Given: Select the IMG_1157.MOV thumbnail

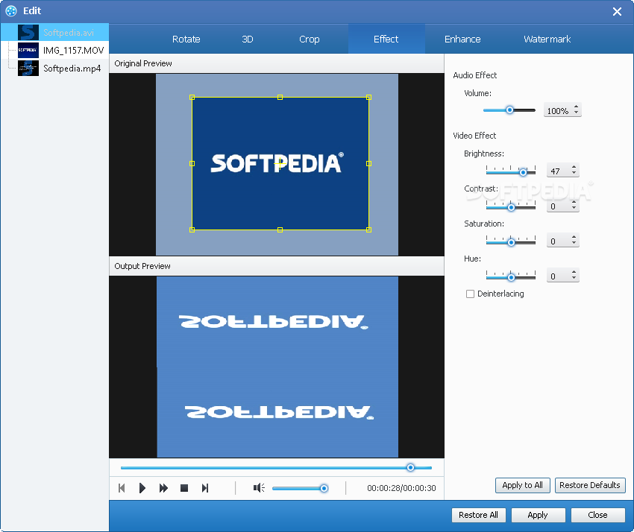Looking at the screenshot, I should tap(28, 50).
